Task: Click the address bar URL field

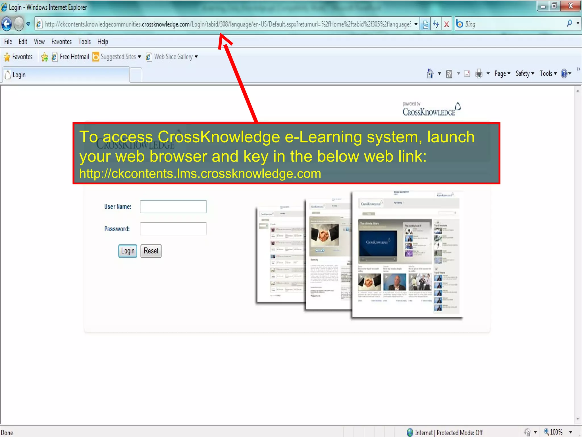Action: [227, 24]
